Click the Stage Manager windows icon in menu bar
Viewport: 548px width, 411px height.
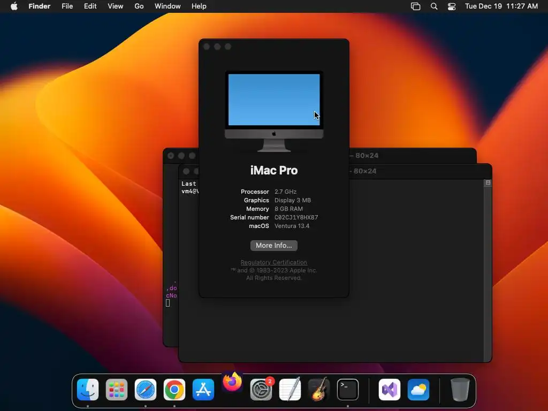(415, 6)
